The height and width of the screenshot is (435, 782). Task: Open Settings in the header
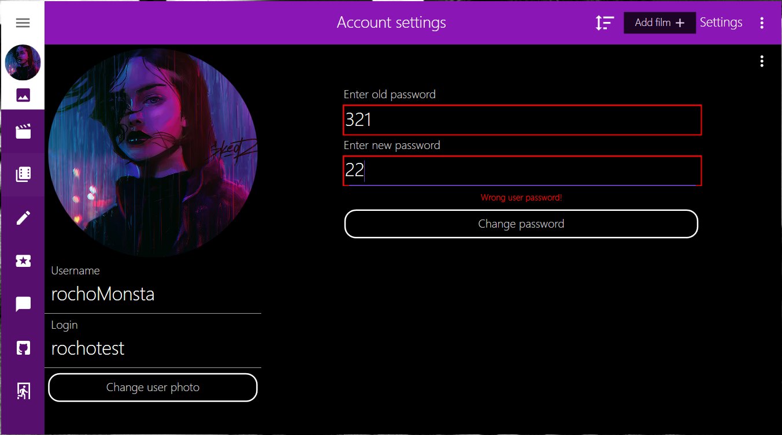[721, 23]
